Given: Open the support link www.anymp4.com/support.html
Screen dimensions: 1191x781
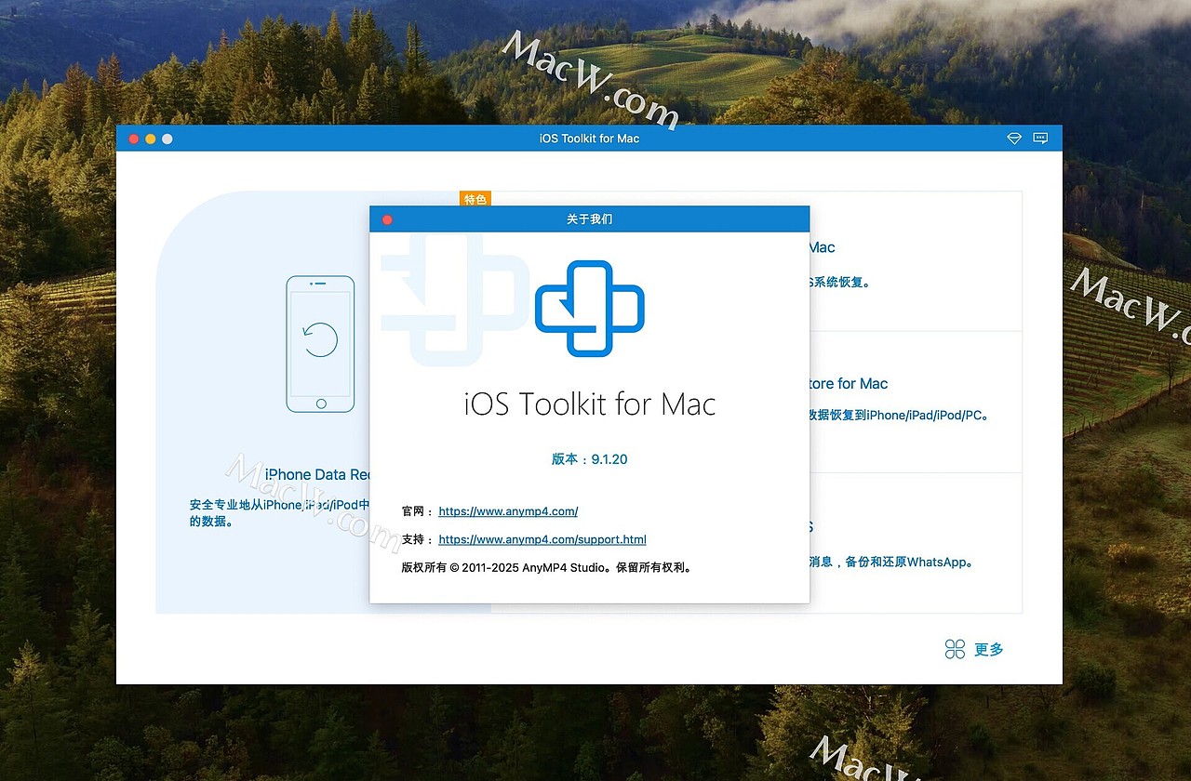Looking at the screenshot, I should click(x=542, y=539).
